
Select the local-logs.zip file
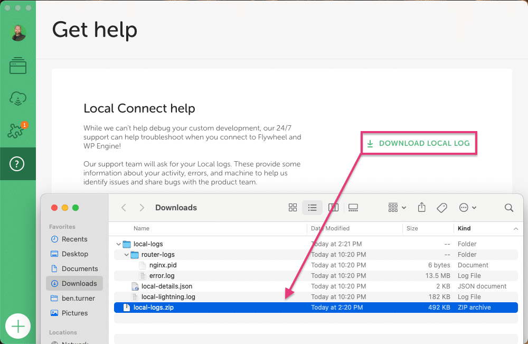(316, 308)
